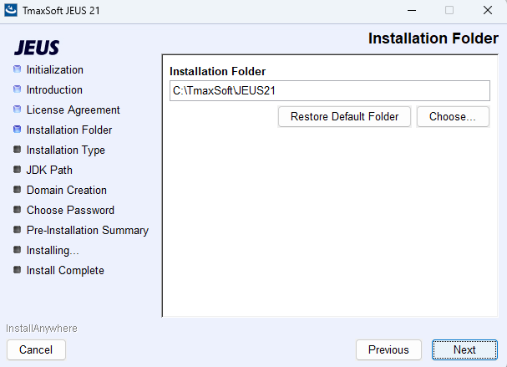This screenshot has height=367, width=507.
Task: Focus the installation folder path field
Action: click(330, 90)
